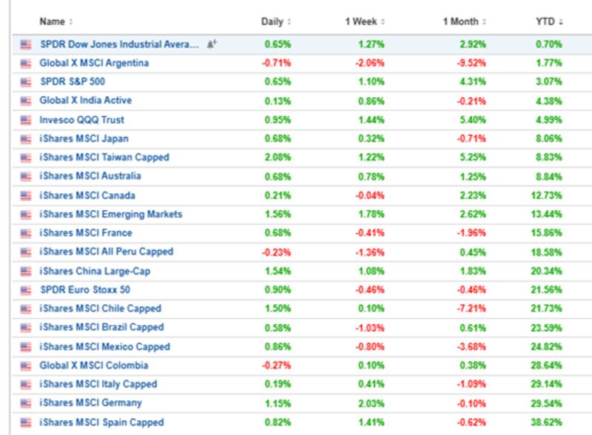592x435 pixels.
Task: Click the flag icon beside iShares MSCI Japan
Action: tap(26, 139)
